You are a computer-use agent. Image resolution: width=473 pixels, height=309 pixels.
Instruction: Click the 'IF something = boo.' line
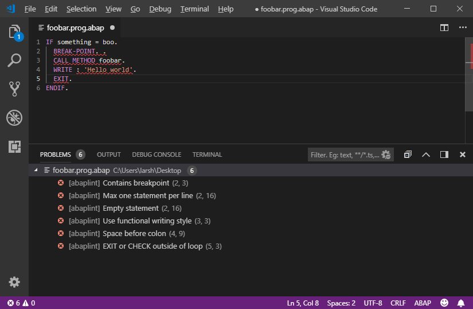click(81, 42)
